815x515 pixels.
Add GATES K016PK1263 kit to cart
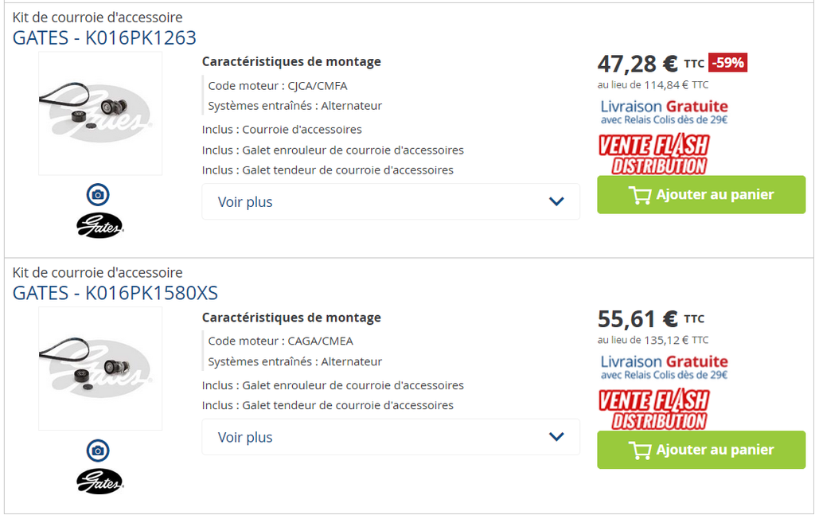click(701, 195)
